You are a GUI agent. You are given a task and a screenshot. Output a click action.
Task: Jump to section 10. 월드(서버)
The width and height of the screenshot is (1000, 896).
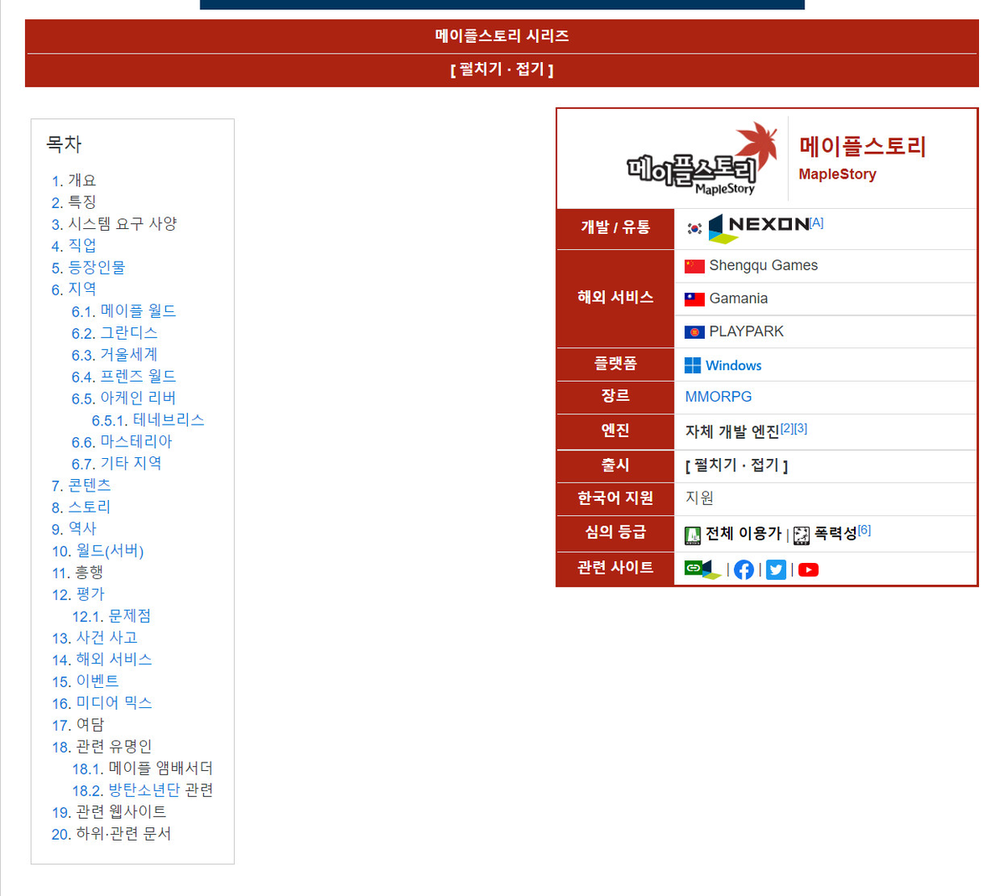tap(97, 550)
